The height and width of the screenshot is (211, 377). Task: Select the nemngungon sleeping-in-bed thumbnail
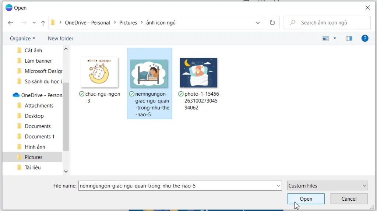point(149,74)
